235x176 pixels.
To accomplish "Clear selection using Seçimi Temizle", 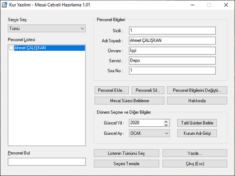I will pos(126,164).
